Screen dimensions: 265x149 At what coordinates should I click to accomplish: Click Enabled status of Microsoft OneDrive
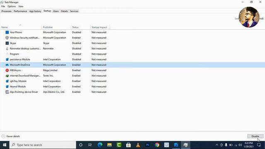(x=76, y=65)
